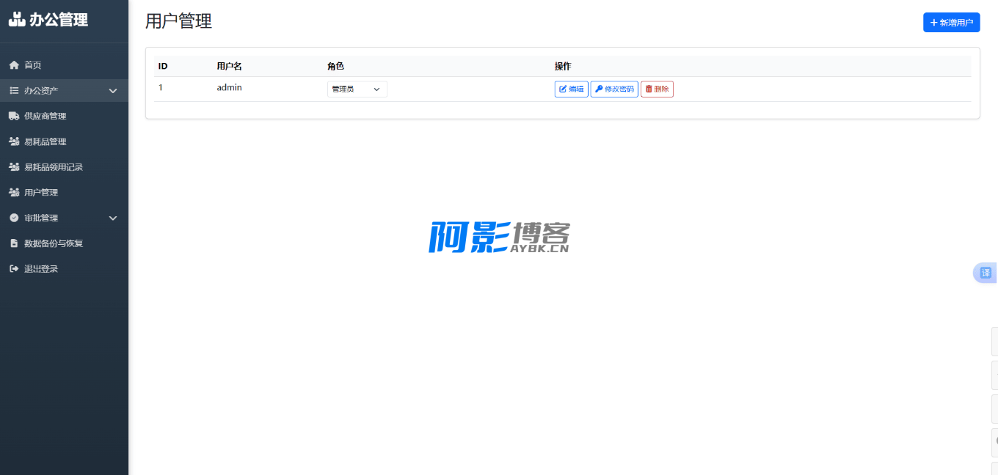Open the 管理员 role dropdown for admin
The height and width of the screenshot is (475, 998).
coord(357,89)
